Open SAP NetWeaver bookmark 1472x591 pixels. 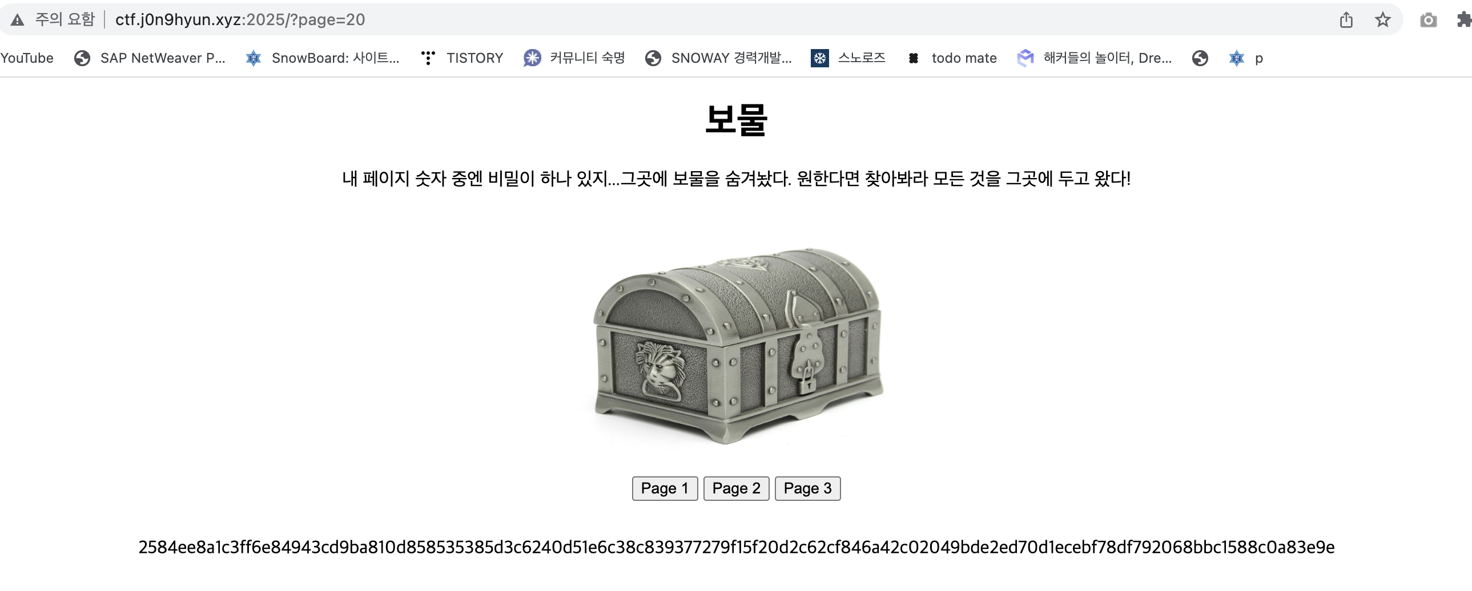click(150, 58)
